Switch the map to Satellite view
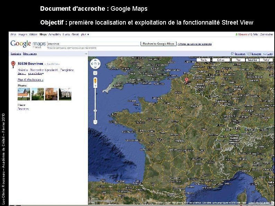 (252, 60)
